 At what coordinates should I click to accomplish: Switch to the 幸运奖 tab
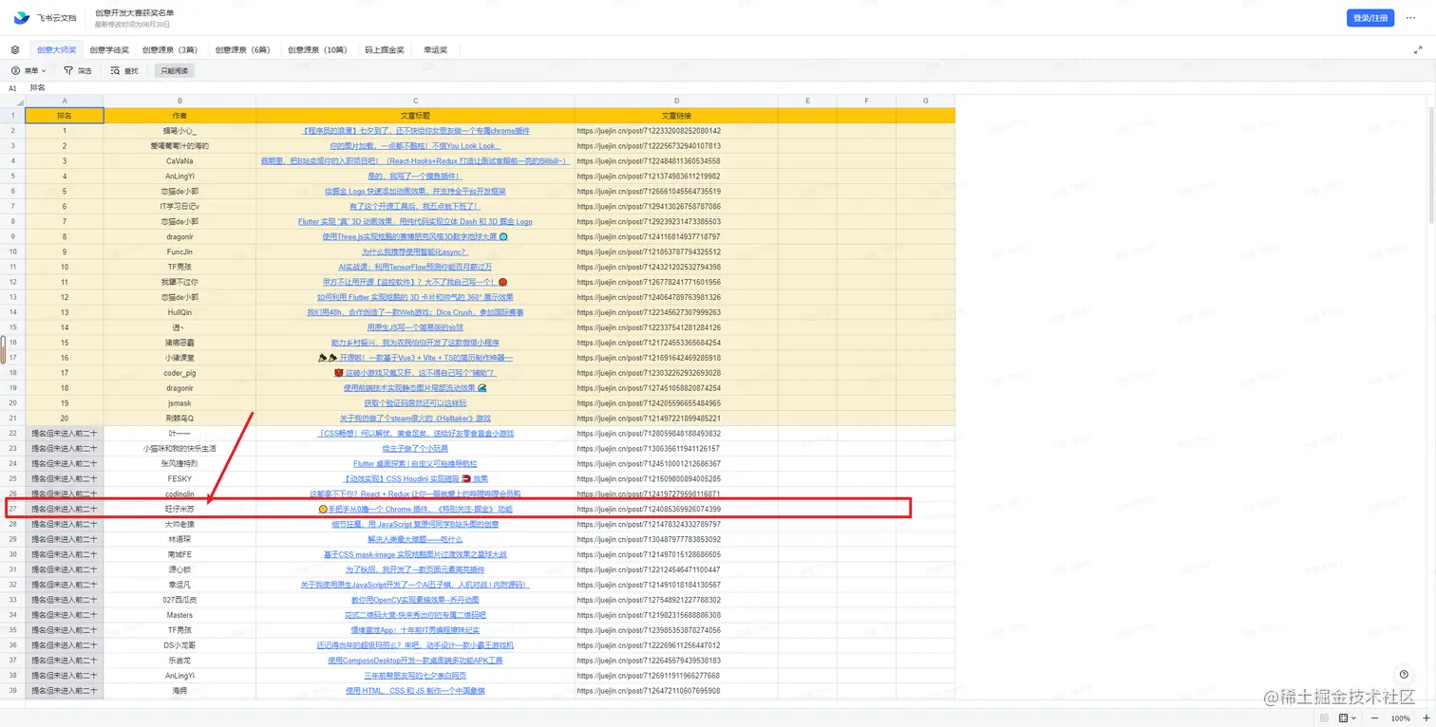435,49
